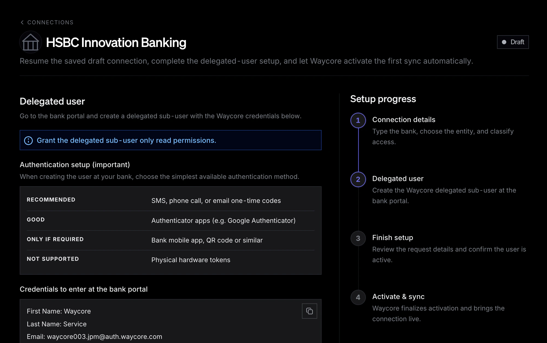Click the step 1 circle icon
The image size is (547, 343).
(x=358, y=120)
